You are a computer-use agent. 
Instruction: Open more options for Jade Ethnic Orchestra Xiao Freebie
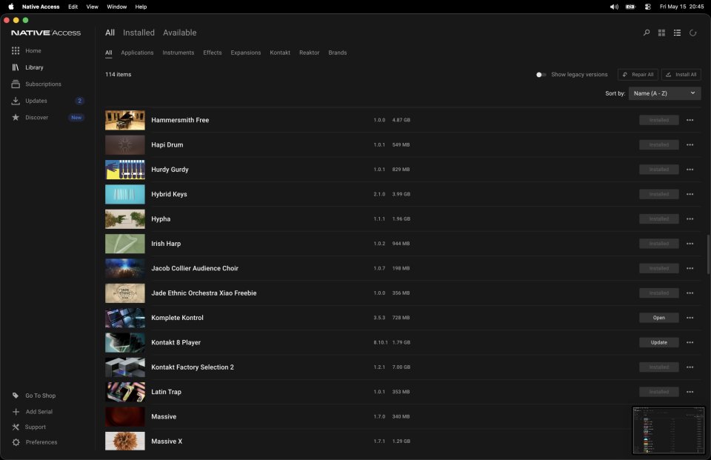[x=690, y=293]
